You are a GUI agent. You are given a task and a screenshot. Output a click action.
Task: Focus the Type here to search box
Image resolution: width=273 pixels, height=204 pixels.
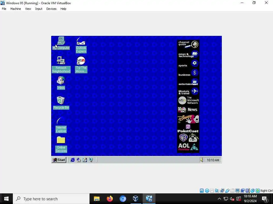(51, 199)
